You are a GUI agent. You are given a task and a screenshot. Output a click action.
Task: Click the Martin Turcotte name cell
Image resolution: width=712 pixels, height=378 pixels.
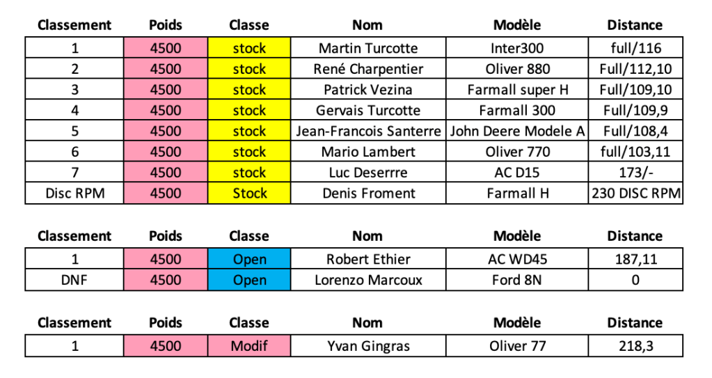pyautogui.click(x=368, y=48)
